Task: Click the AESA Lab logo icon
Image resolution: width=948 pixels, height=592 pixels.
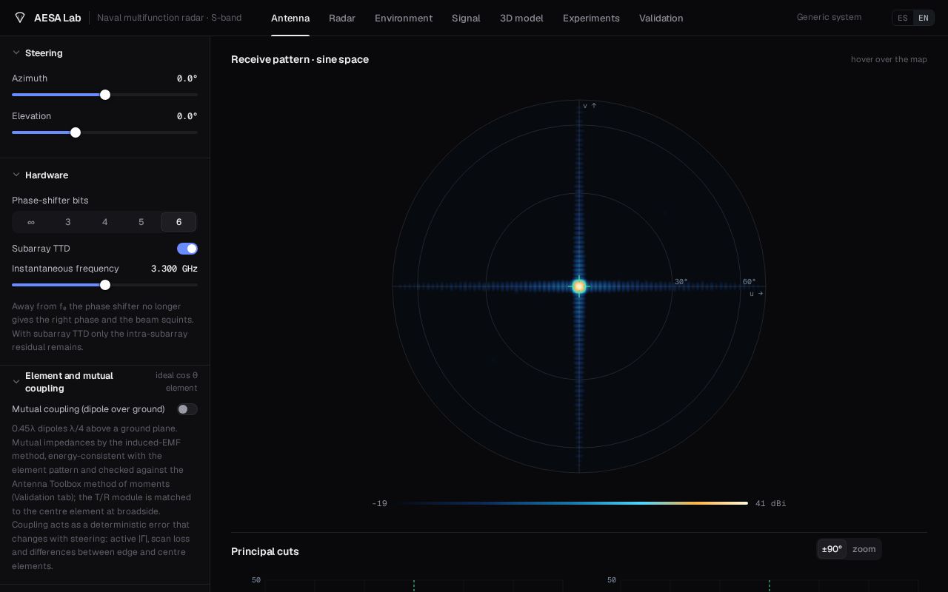Action: pyautogui.click(x=20, y=18)
